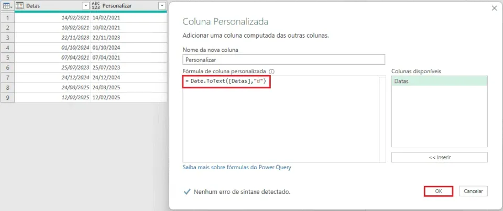Click the formula editor vertical scrollbar
Image resolution: width=503 pixels, height=211 pixels.
(x=382, y=119)
